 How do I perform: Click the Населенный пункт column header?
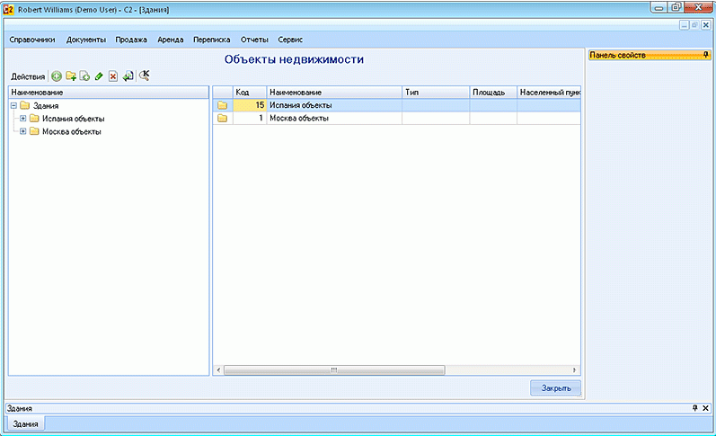[549, 93]
